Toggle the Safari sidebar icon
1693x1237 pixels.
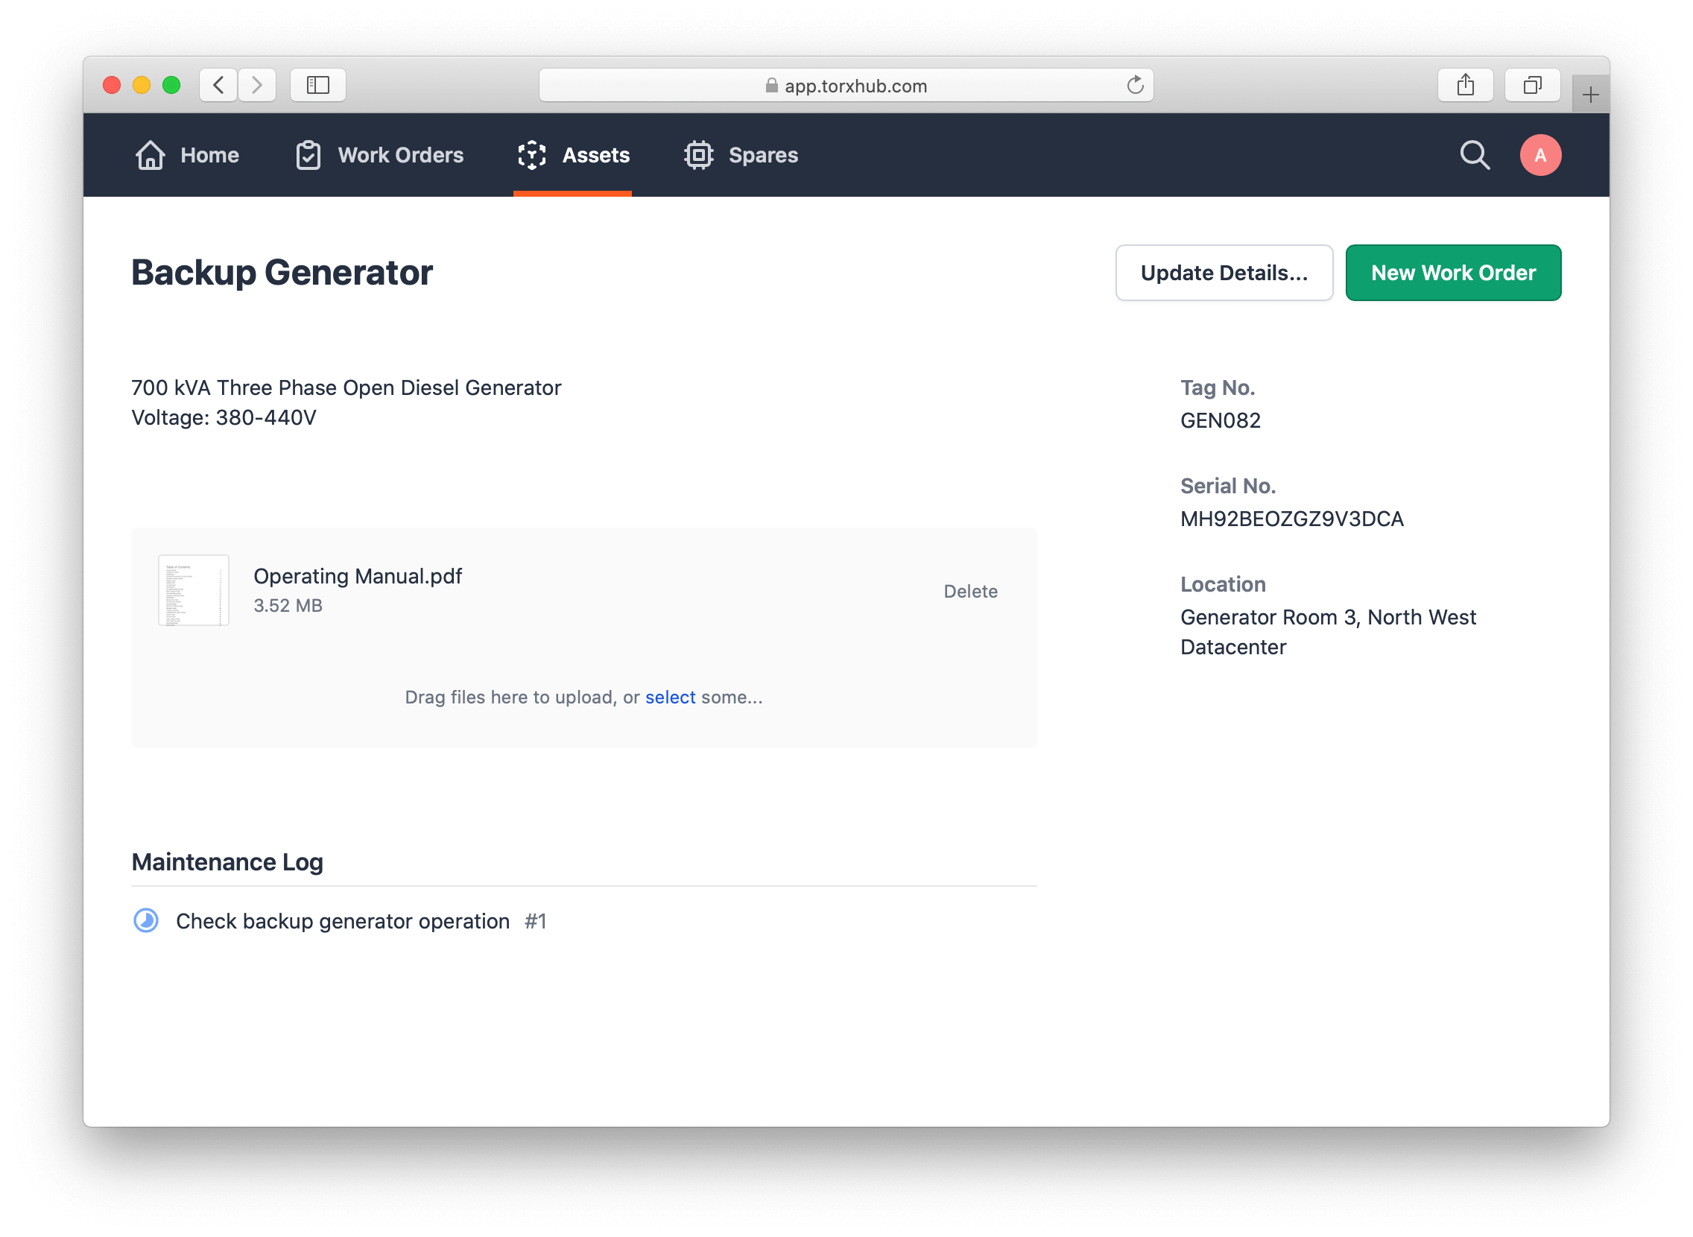pos(317,86)
